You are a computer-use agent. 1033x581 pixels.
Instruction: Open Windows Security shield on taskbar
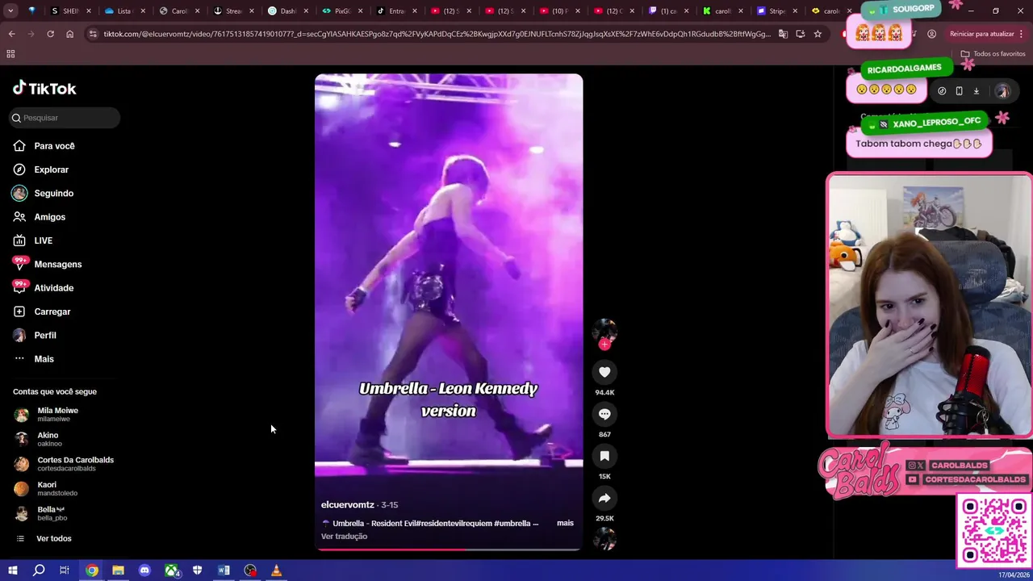pos(197,571)
